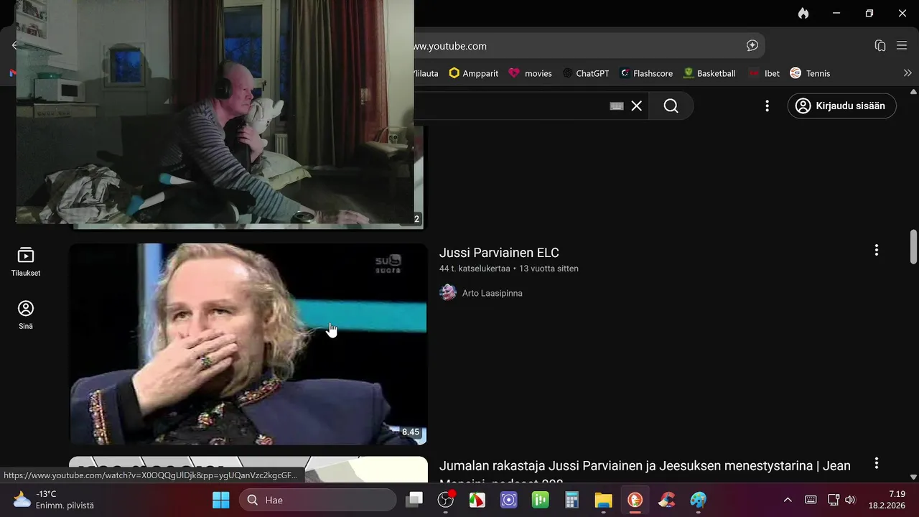Image resolution: width=919 pixels, height=517 pixels.
Task: Open the red-green triangle app on the taskbar
Action: (477, 500)
